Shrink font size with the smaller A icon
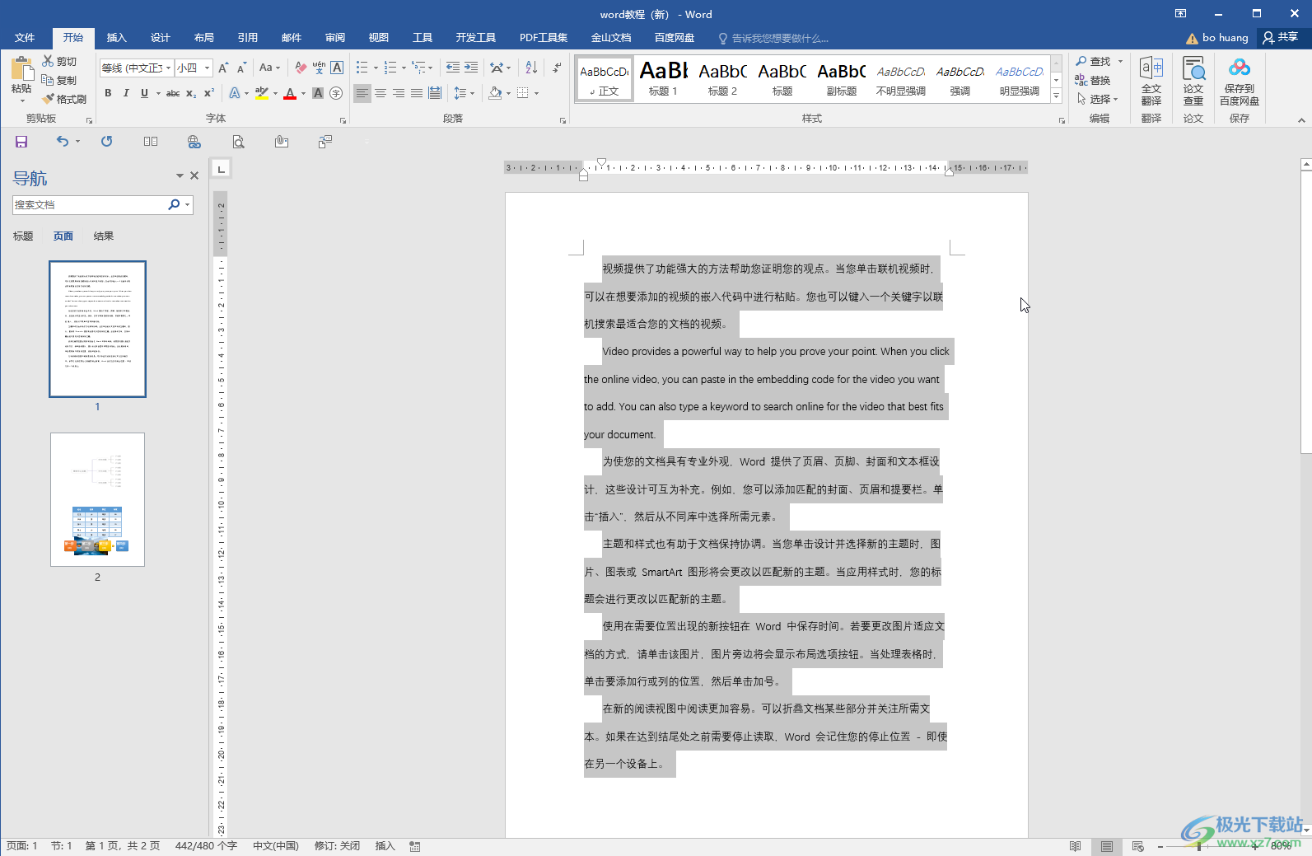 point(241,68)
